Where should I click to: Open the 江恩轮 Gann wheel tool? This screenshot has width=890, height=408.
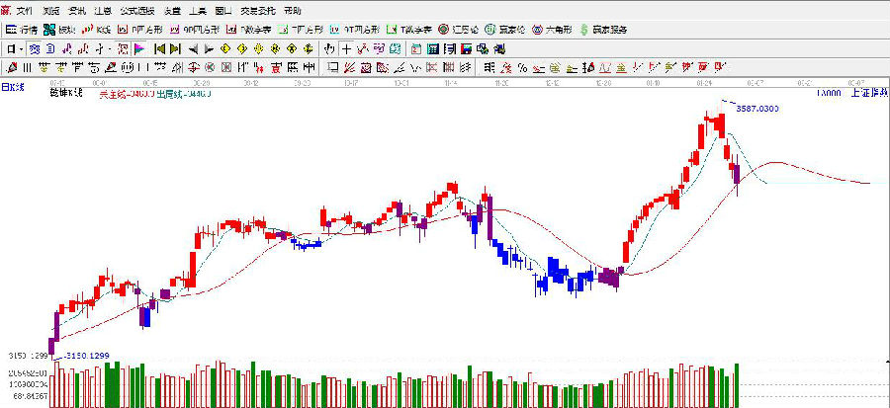click(458, 30)
